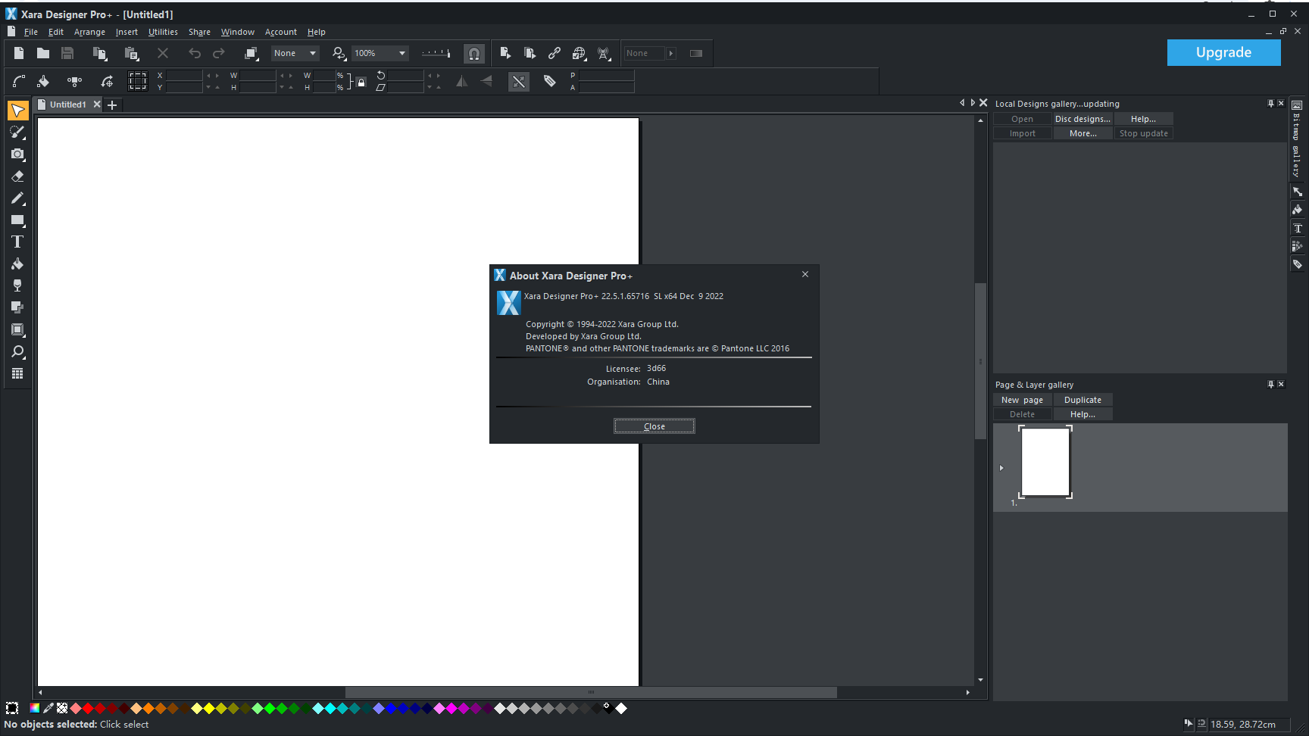Select the Shadow tool
This screenshot has width=1309, height=736.
pos(17,307)
